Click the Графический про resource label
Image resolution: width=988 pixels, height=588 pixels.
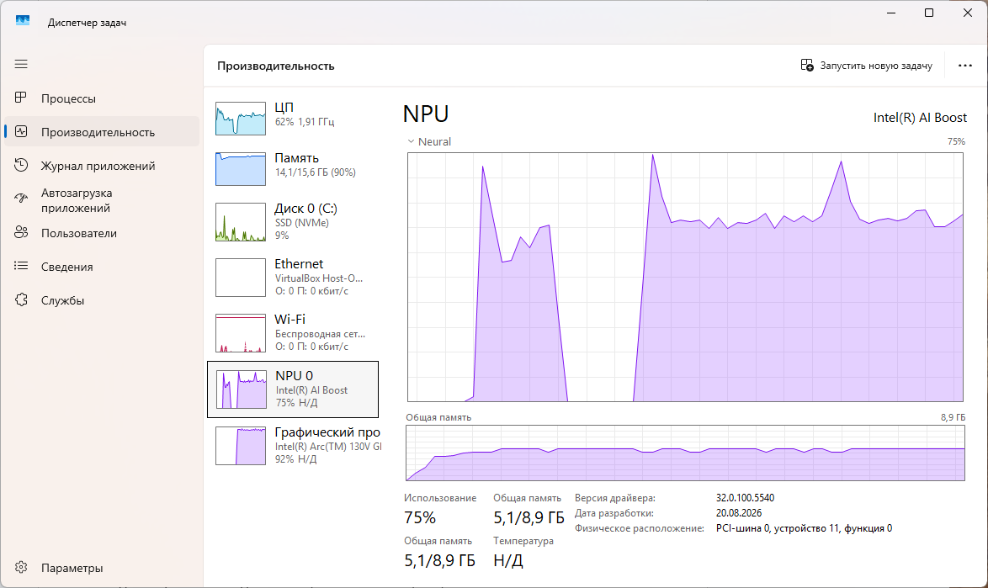click(x=327, y=432)
